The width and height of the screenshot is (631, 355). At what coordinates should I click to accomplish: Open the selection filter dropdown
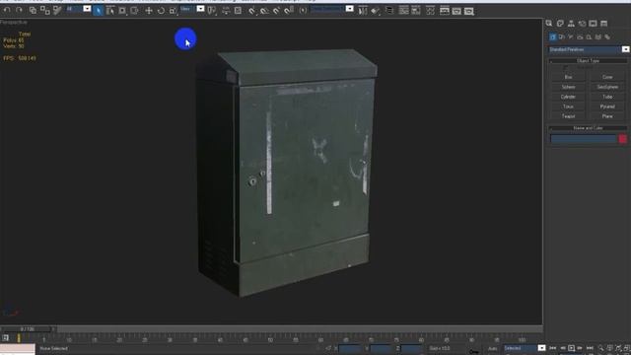pyautogui.click(x=87, y=9)
